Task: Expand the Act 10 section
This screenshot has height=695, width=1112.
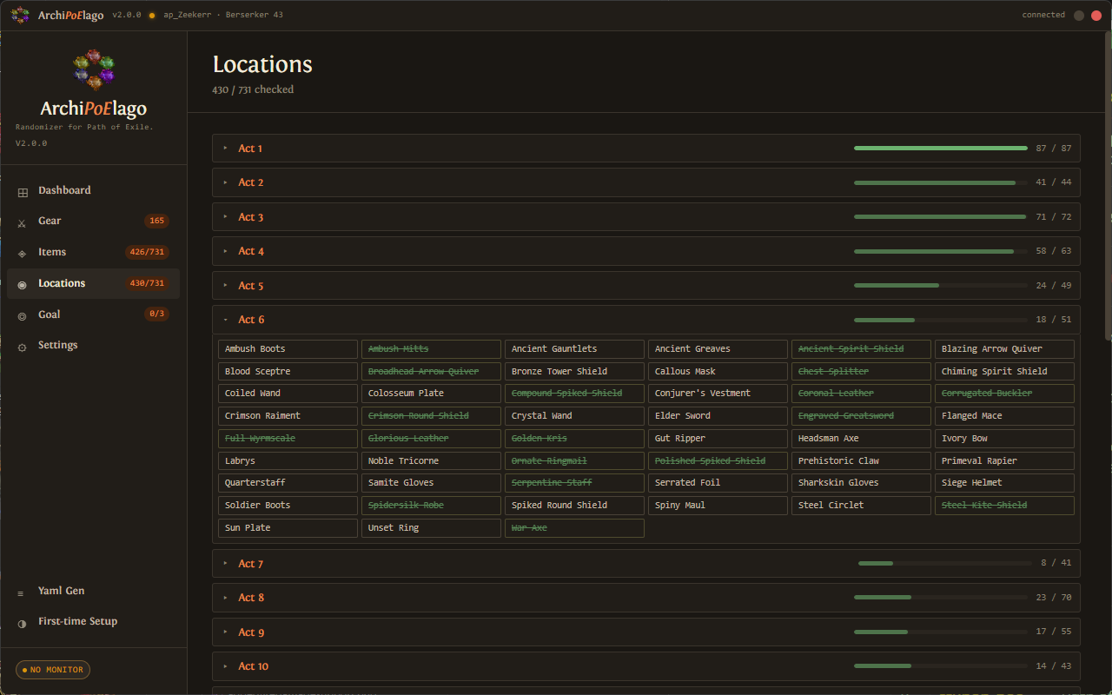Action: pos(645,666)
